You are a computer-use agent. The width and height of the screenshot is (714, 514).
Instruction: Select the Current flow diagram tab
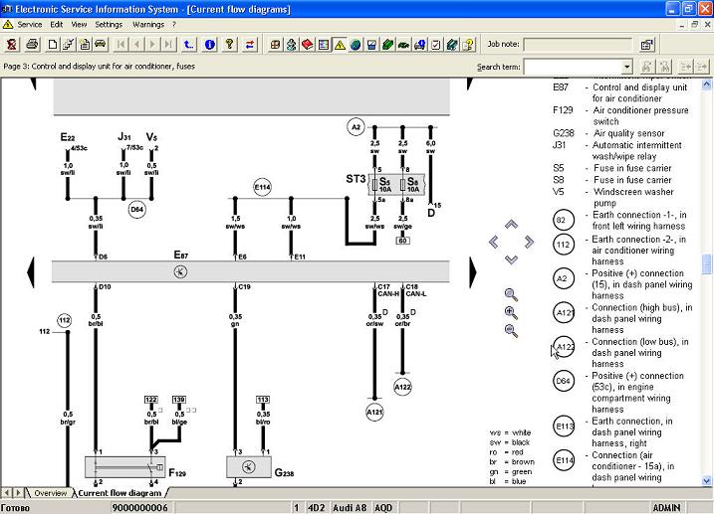click(x=119, y=493)
